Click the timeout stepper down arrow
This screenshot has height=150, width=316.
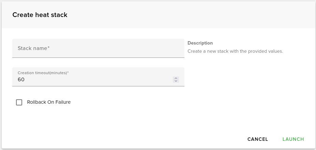[x=176, y=81]
